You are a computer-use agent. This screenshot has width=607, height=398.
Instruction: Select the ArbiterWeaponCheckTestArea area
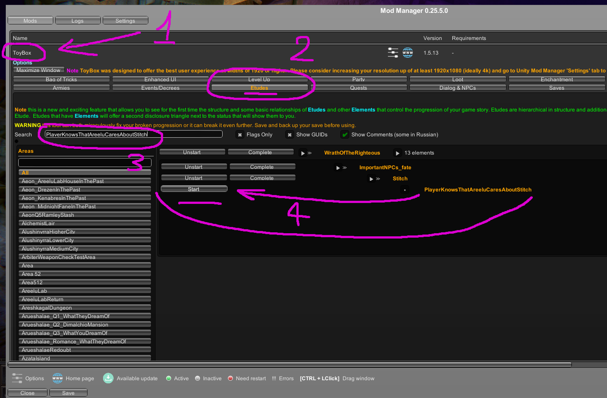pyautogui.click(x=85, y=257)
